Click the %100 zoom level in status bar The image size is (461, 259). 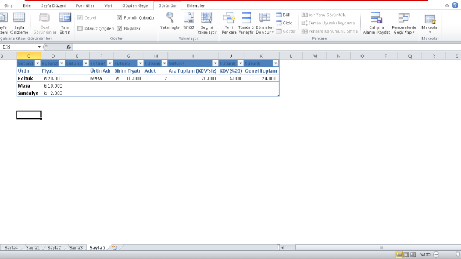pos(425,254)
